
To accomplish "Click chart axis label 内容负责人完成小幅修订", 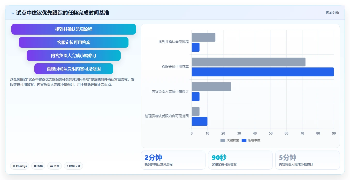I will point(170,91).
